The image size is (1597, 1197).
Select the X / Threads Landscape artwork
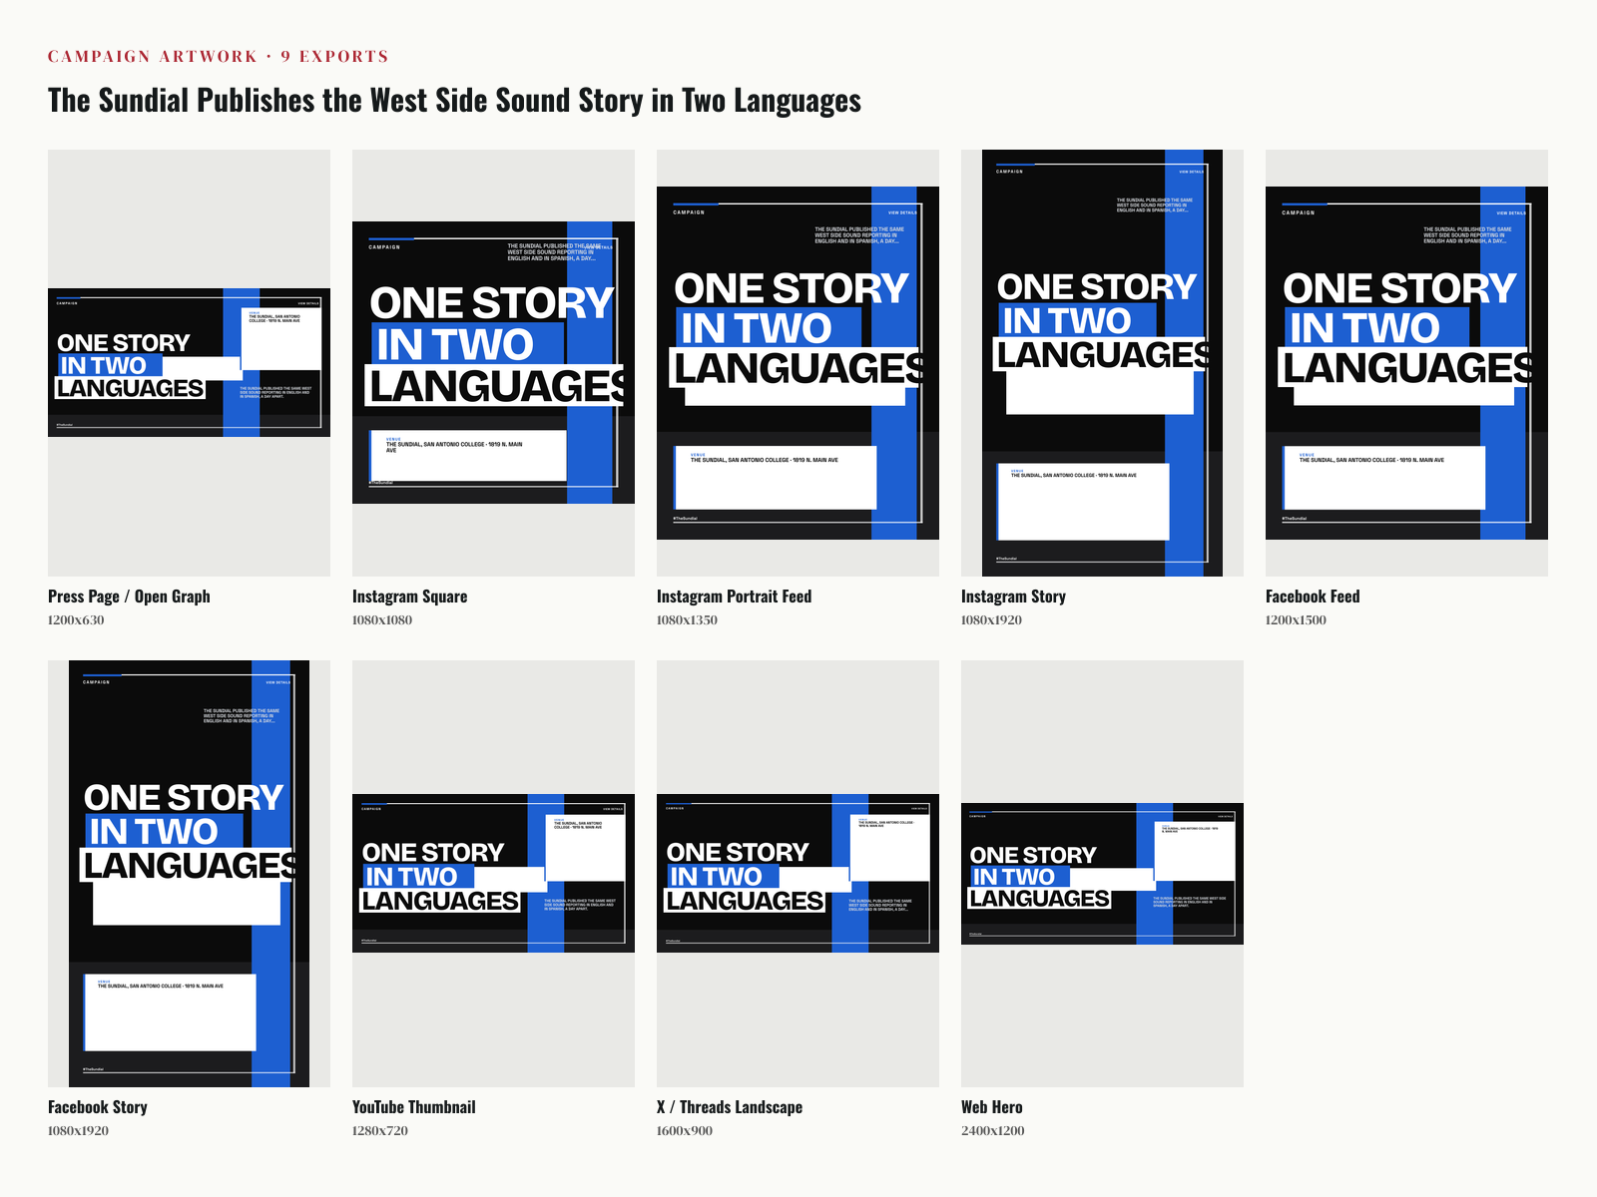coord(798,874)
